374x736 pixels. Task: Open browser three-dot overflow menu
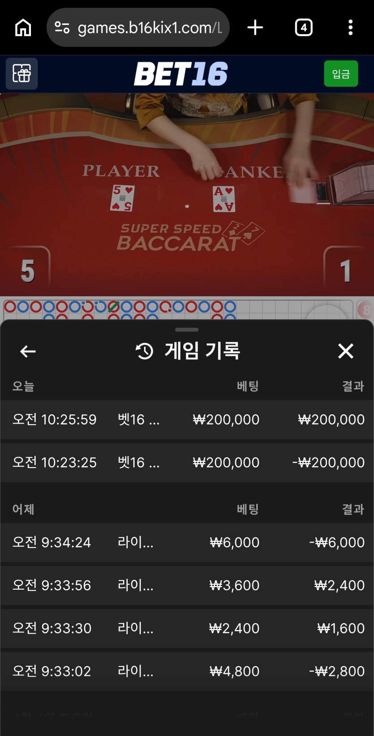(351, 28)
